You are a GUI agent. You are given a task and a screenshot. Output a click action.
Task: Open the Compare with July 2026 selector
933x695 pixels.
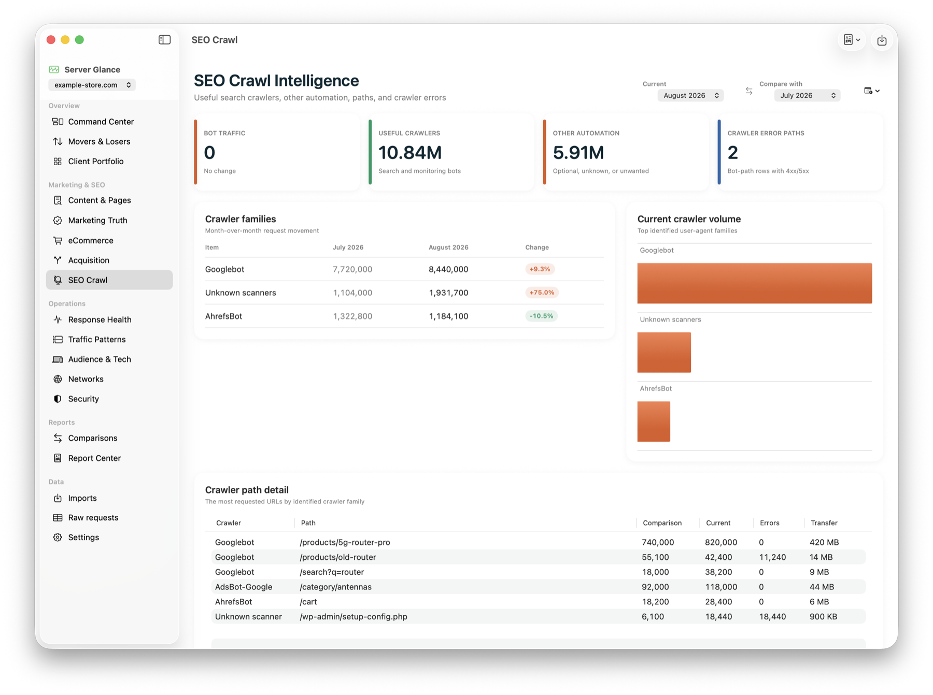pos(807,95)
